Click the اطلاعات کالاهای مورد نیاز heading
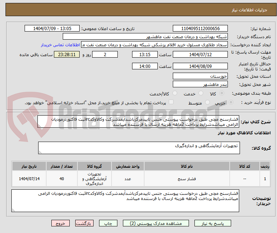Viewport: 277px width, 233px height. [244, 133]
